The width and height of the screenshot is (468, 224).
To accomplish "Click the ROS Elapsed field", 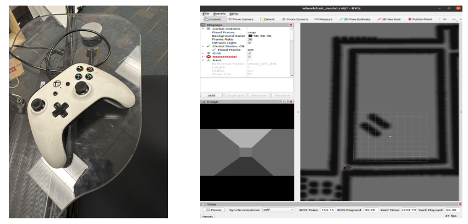I will pyautogui.click(x=372, y=210).
